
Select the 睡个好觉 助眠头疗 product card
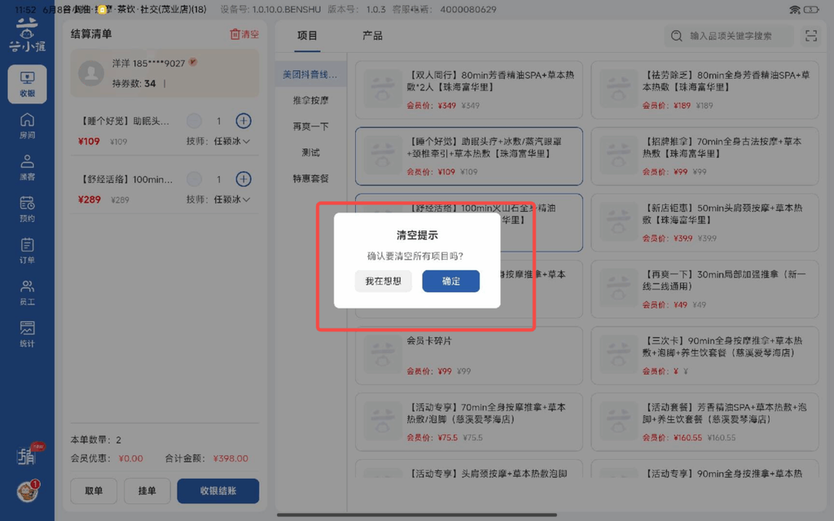coord(468,156)
